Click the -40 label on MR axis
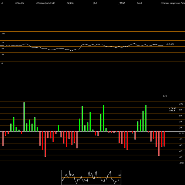The image size is (185, 185). [181, 145]
